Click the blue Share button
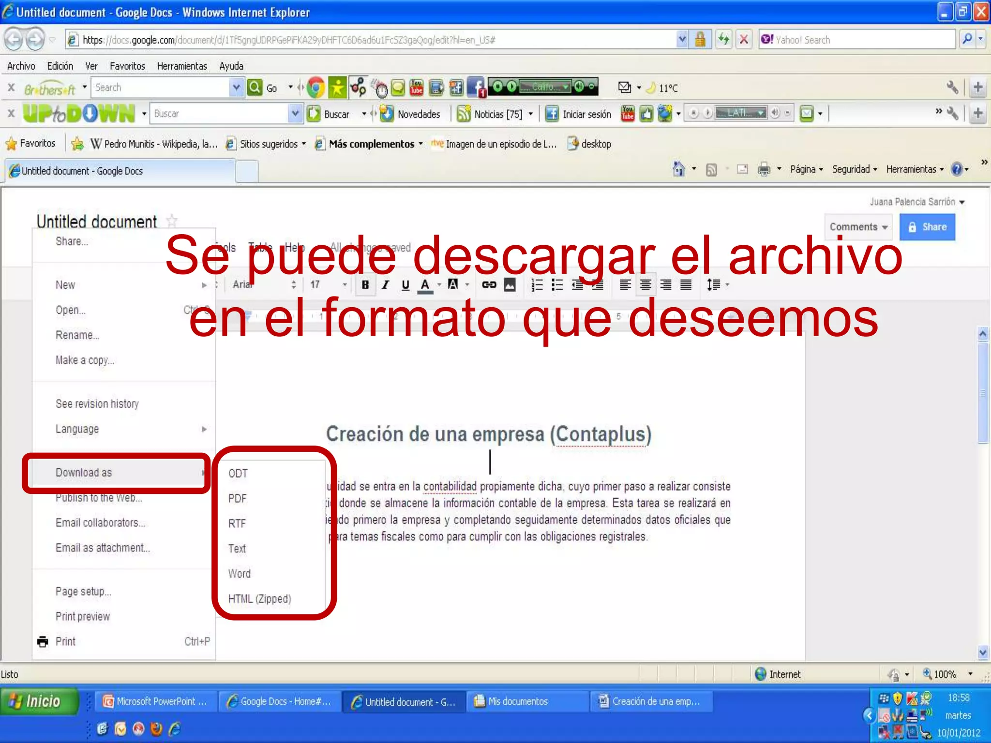Image resolution: width=991 pixels, height=743 pixels. 927,227
